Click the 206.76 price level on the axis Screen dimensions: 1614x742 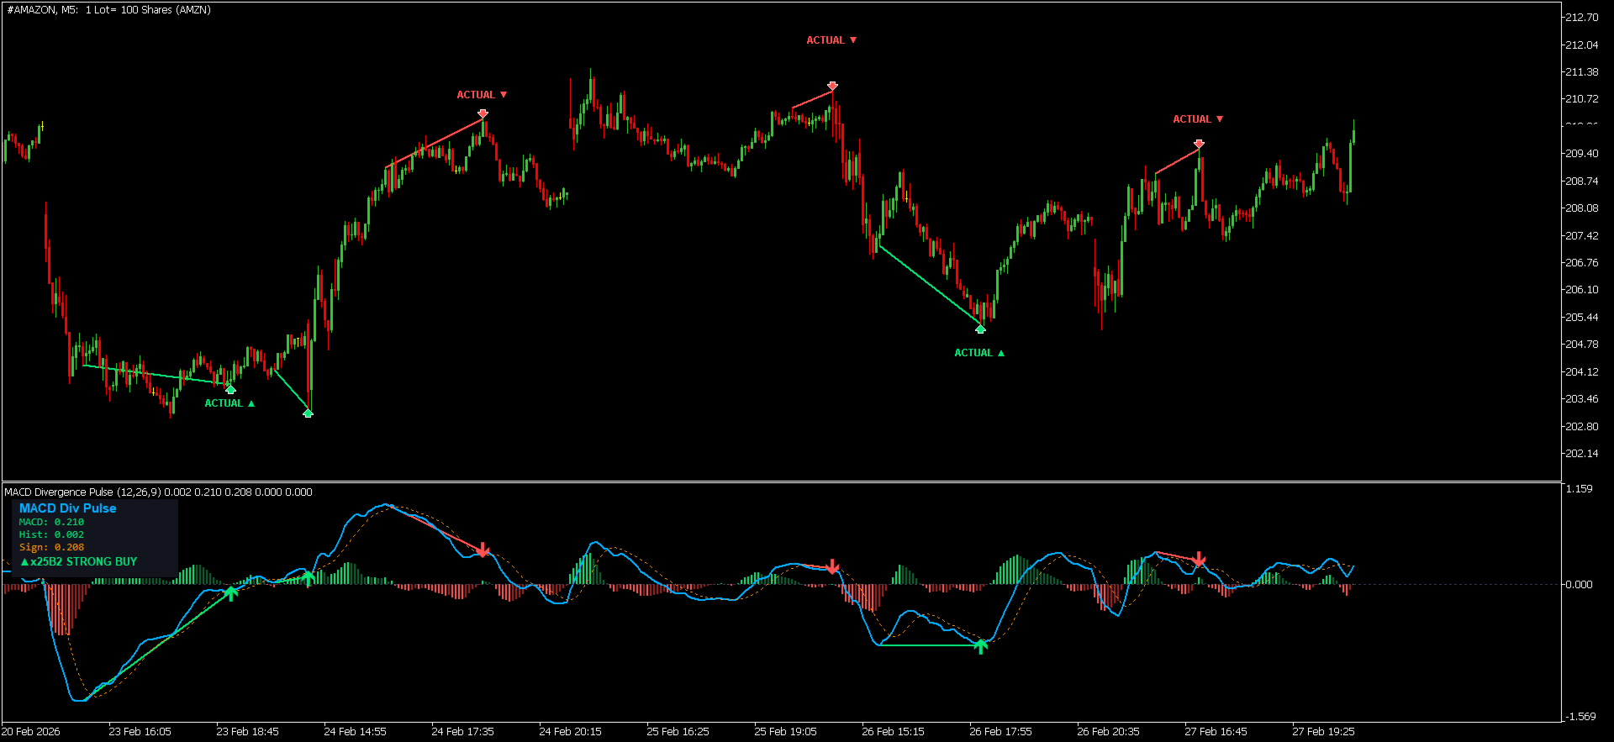(1581, 263)
